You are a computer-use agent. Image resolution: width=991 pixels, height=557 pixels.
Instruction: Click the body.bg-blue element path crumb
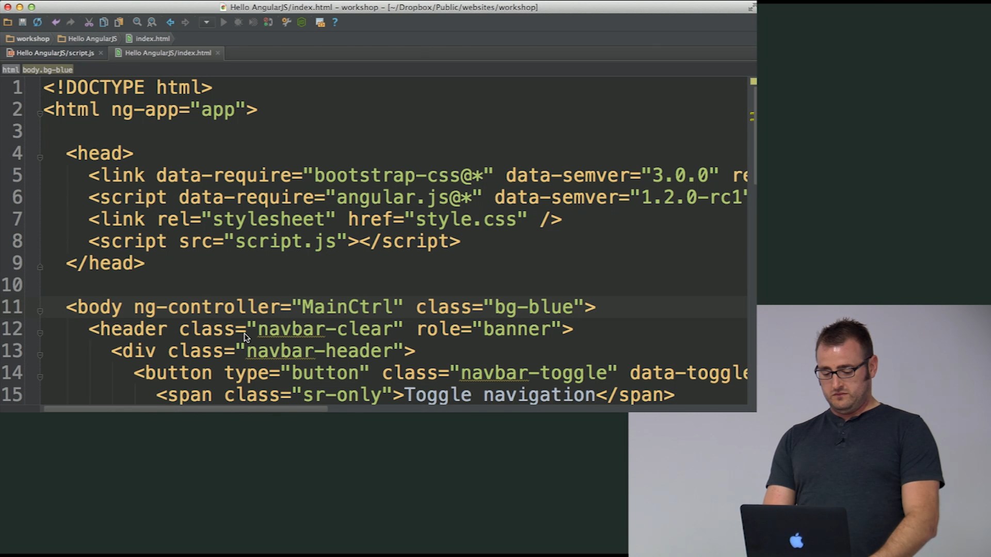[x=47, y=70]
